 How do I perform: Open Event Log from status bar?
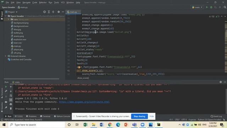coord(216,116)
